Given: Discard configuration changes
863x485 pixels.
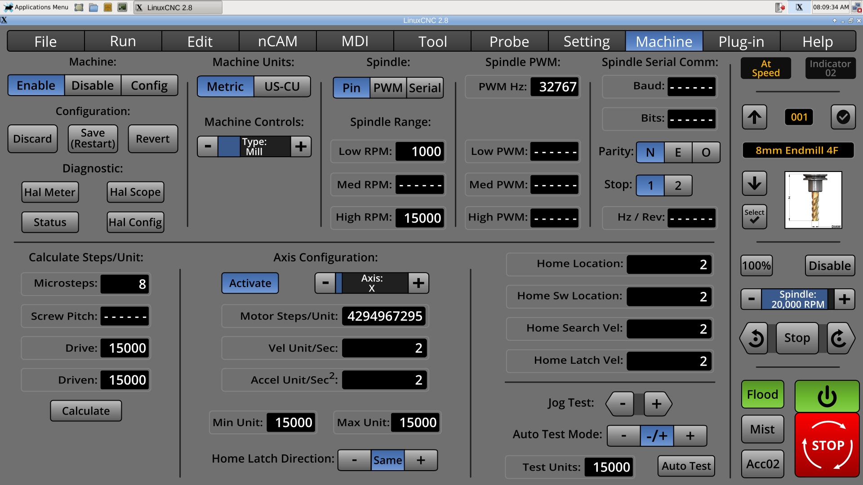Looking at the screenshot, I should coord(32,139).
